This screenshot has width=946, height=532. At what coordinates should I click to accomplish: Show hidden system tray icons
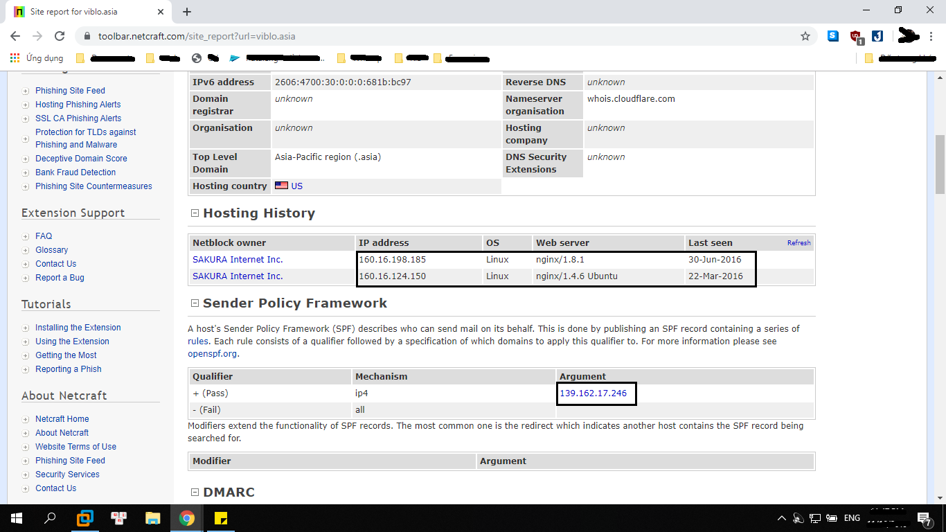(x=782, y=518)
